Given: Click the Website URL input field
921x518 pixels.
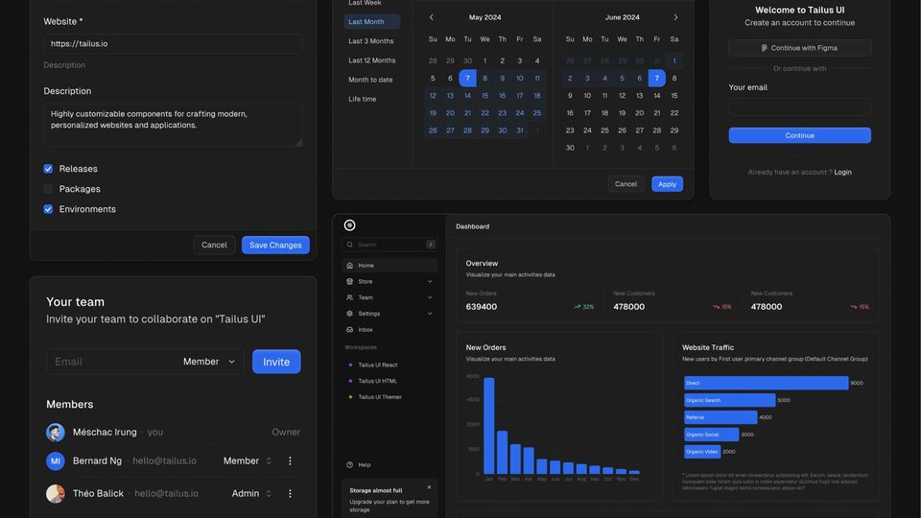Looking at the screenshot, I should click(x=173, y=44).
